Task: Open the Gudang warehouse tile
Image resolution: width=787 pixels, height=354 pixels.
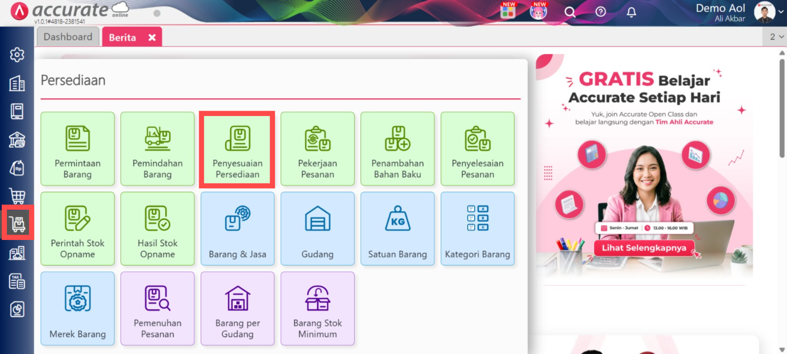Action: (x=318, y=229)
